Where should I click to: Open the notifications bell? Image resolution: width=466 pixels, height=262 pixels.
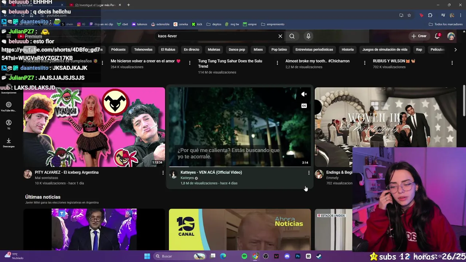click(438, 36)
